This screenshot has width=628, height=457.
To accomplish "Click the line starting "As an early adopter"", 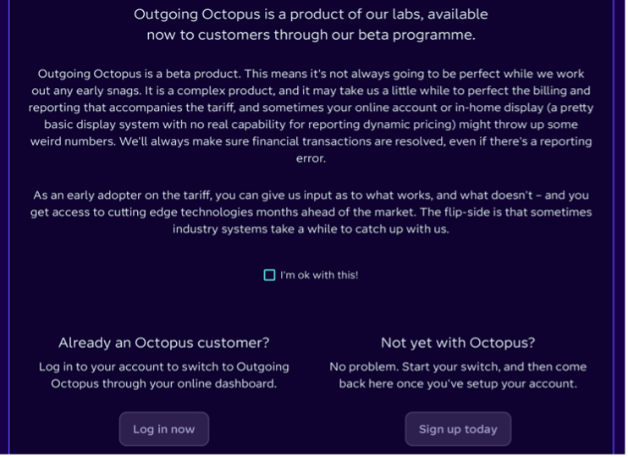I will coord(312,195).
